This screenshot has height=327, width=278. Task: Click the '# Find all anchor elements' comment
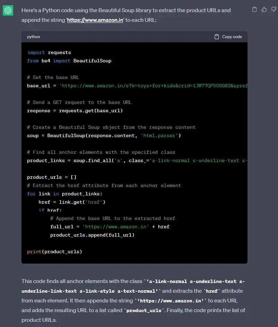101,152
